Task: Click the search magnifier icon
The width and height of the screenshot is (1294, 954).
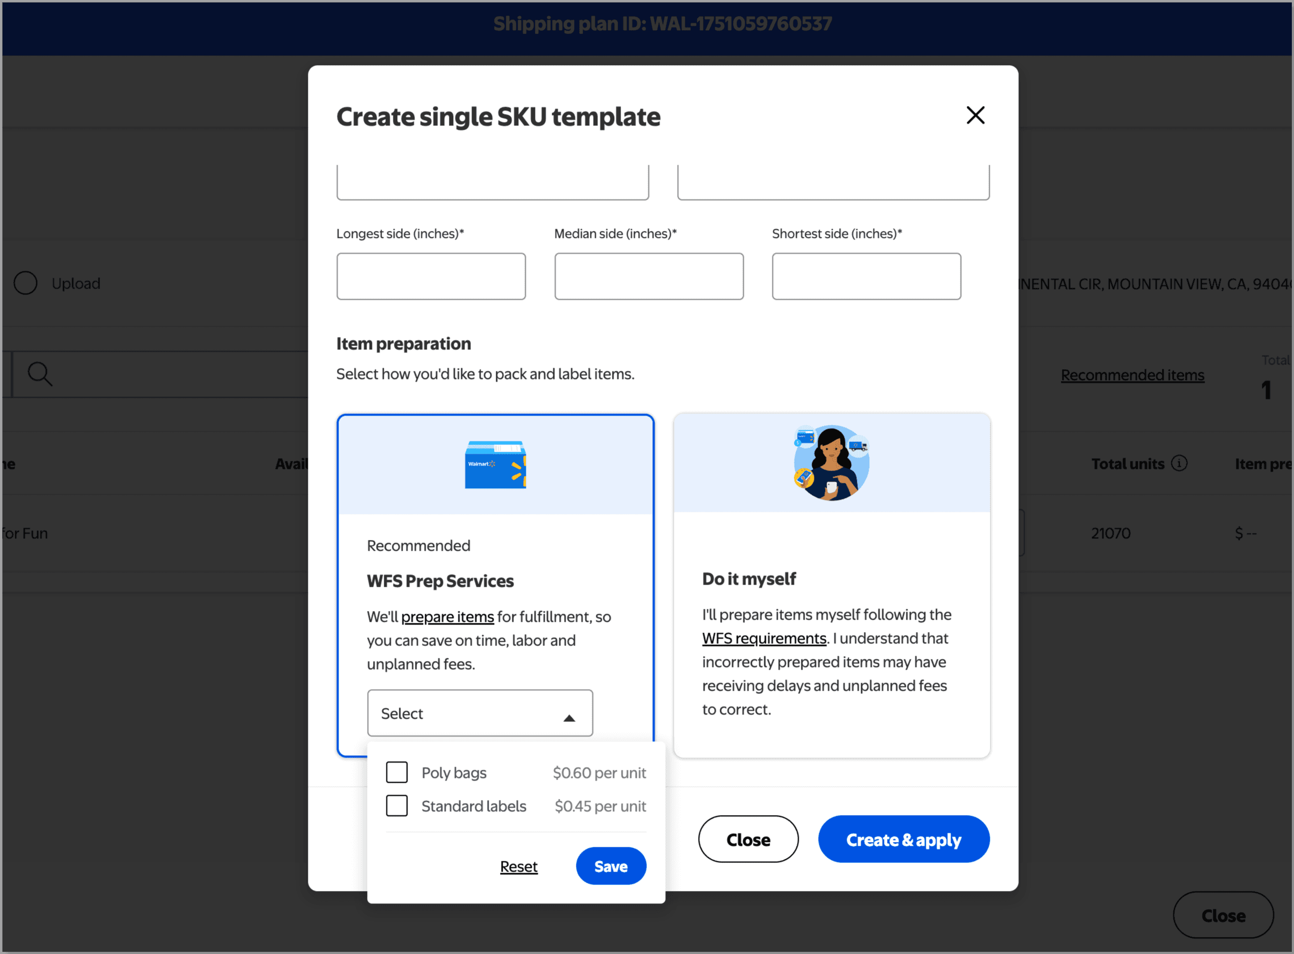Action: pos(40,374)
